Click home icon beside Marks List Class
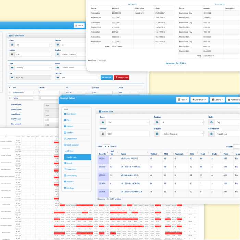 coord(102,122)
